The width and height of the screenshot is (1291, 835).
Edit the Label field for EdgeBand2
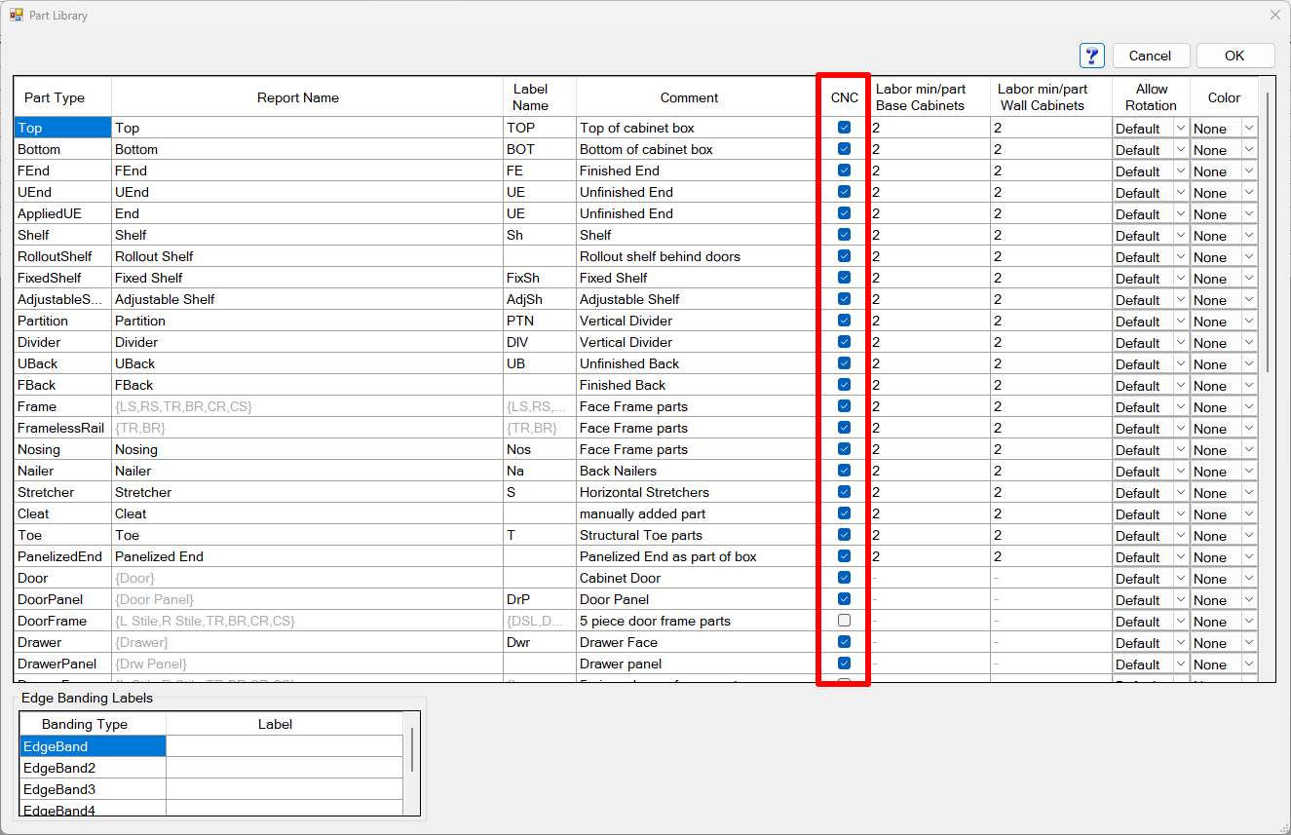[284, 768]
